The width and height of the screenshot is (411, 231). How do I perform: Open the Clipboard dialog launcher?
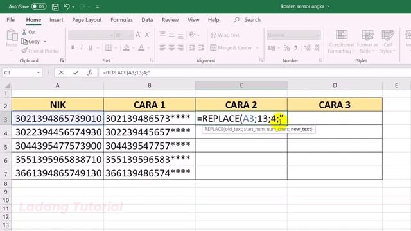62,60
